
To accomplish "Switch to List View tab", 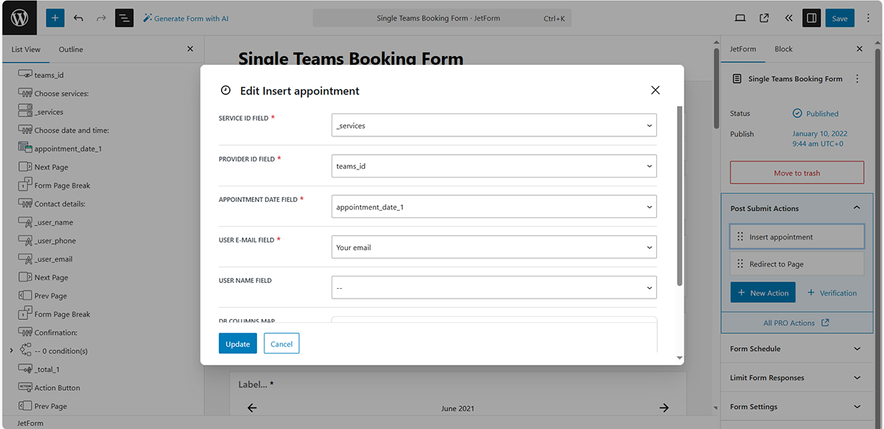I will (26, 49).
